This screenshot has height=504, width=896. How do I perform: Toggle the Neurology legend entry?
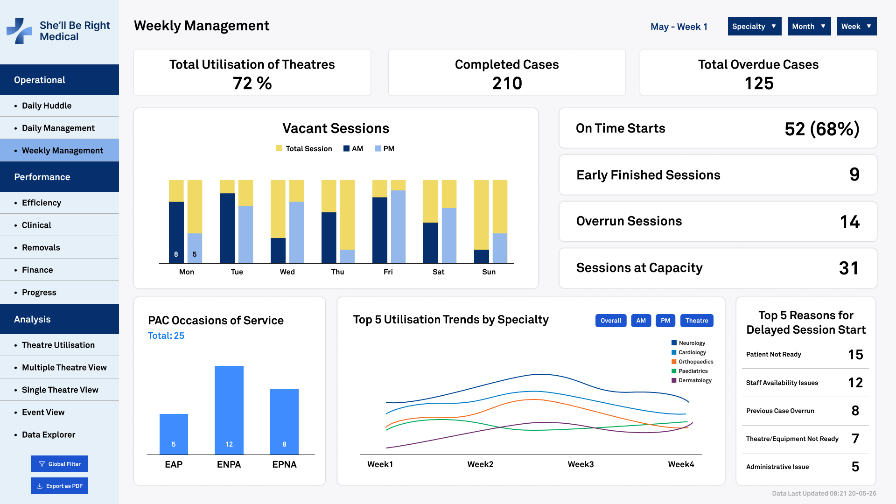[x=688, y=343]
